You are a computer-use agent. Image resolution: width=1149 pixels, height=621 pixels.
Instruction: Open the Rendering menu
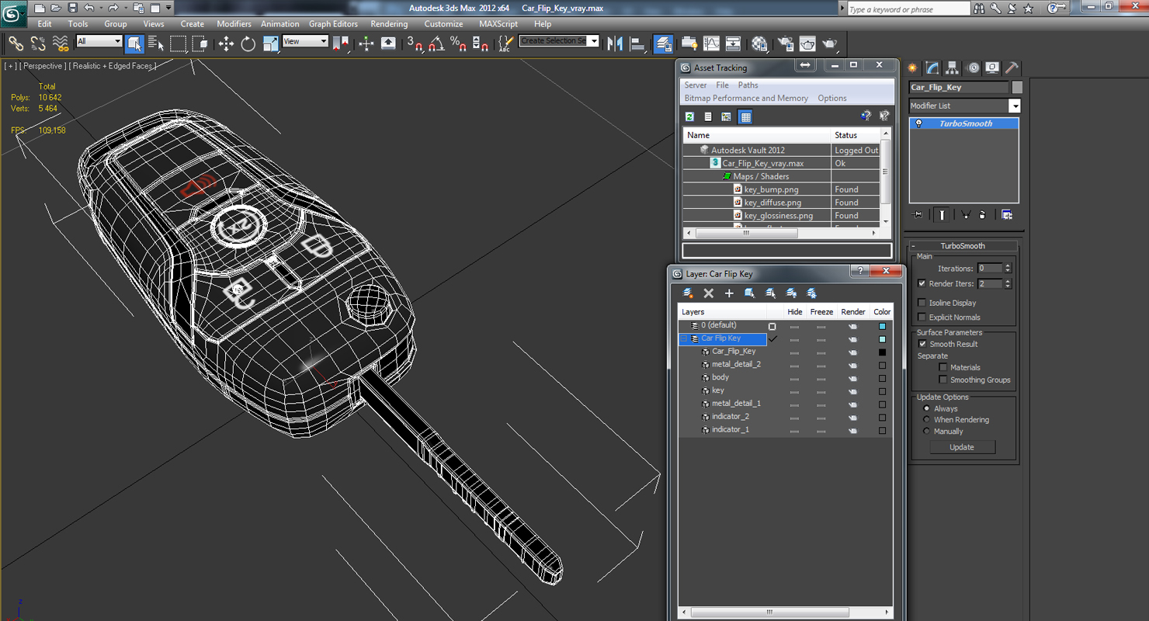[389, 24]
